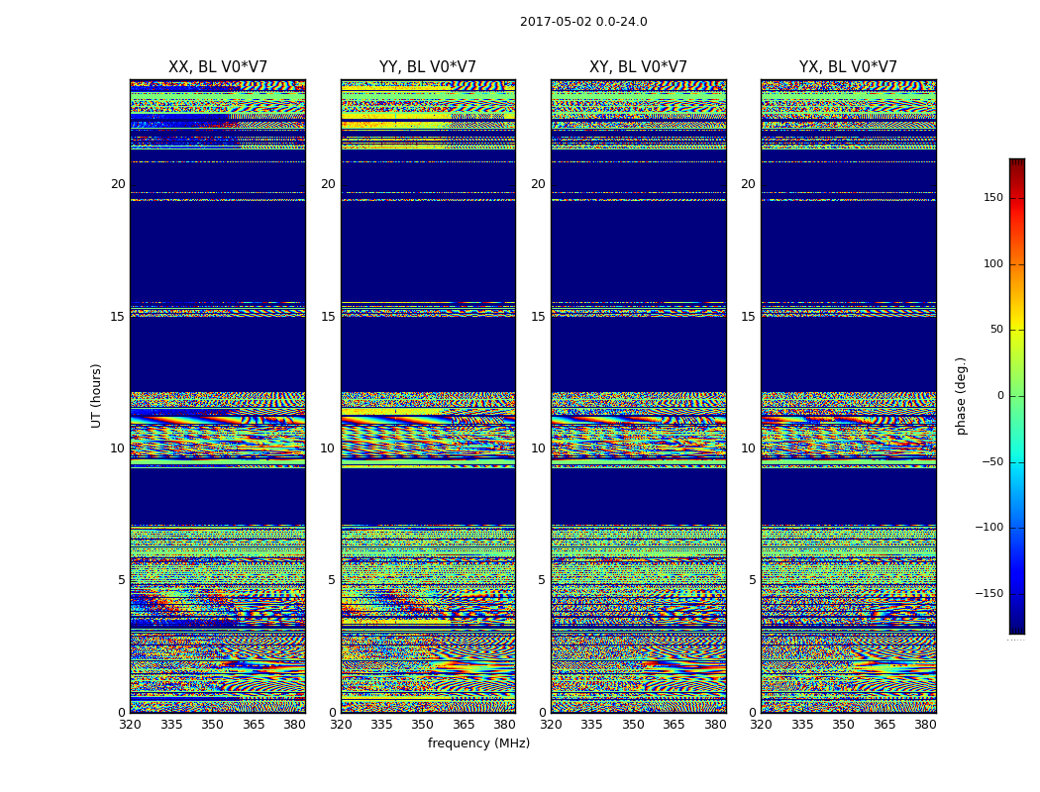Click the XX waterfall plot image
The height and width of the screenshot is (792, 1040).
(218, 396)
